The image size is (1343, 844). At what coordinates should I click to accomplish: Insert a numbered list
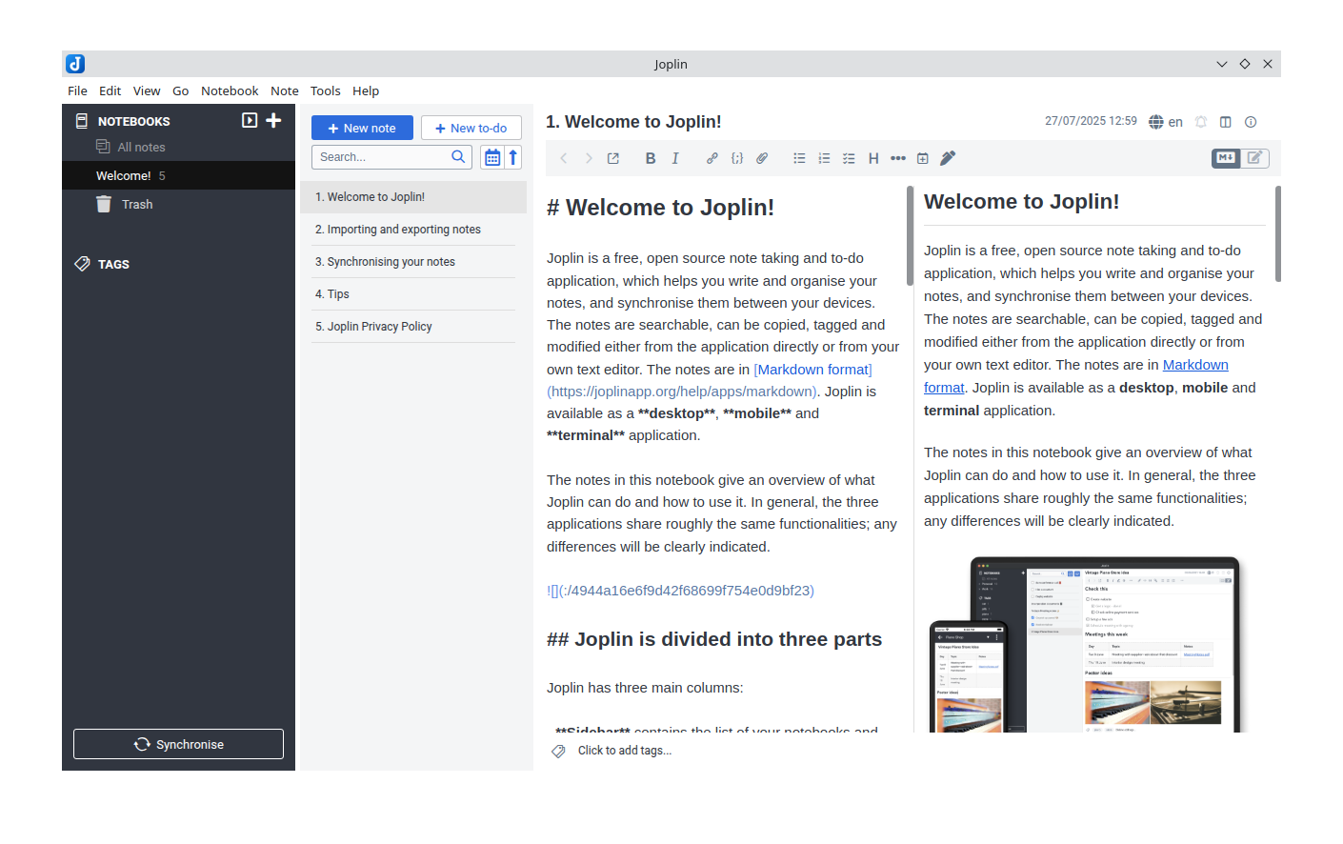(824, 158)
